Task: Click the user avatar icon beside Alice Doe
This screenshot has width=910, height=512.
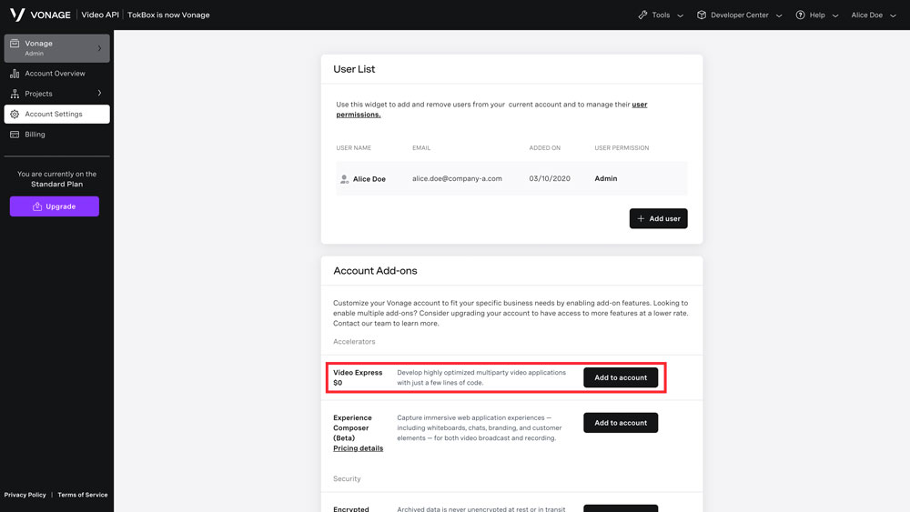Action: point(344,179)
